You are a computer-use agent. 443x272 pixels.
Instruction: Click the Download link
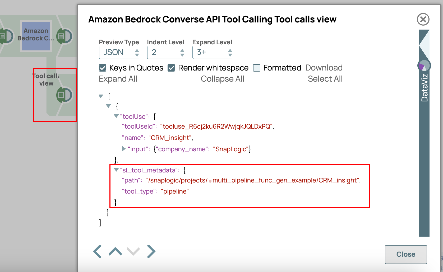point(324,68)
